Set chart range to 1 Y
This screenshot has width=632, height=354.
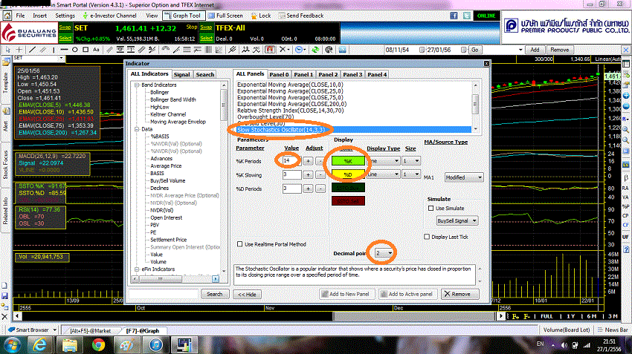570,316
